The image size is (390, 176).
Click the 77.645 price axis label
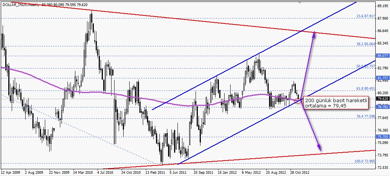[x=382, y=118]
